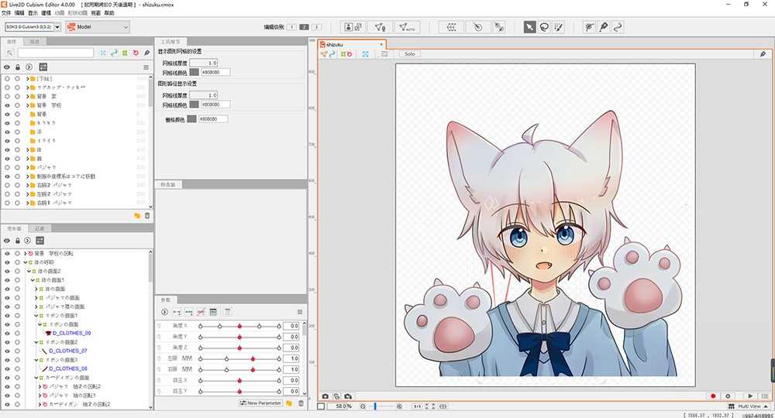Viewport: 775px width, 418px height.
Task: Create a warp deformer with the grid icon
Action: 451,27
